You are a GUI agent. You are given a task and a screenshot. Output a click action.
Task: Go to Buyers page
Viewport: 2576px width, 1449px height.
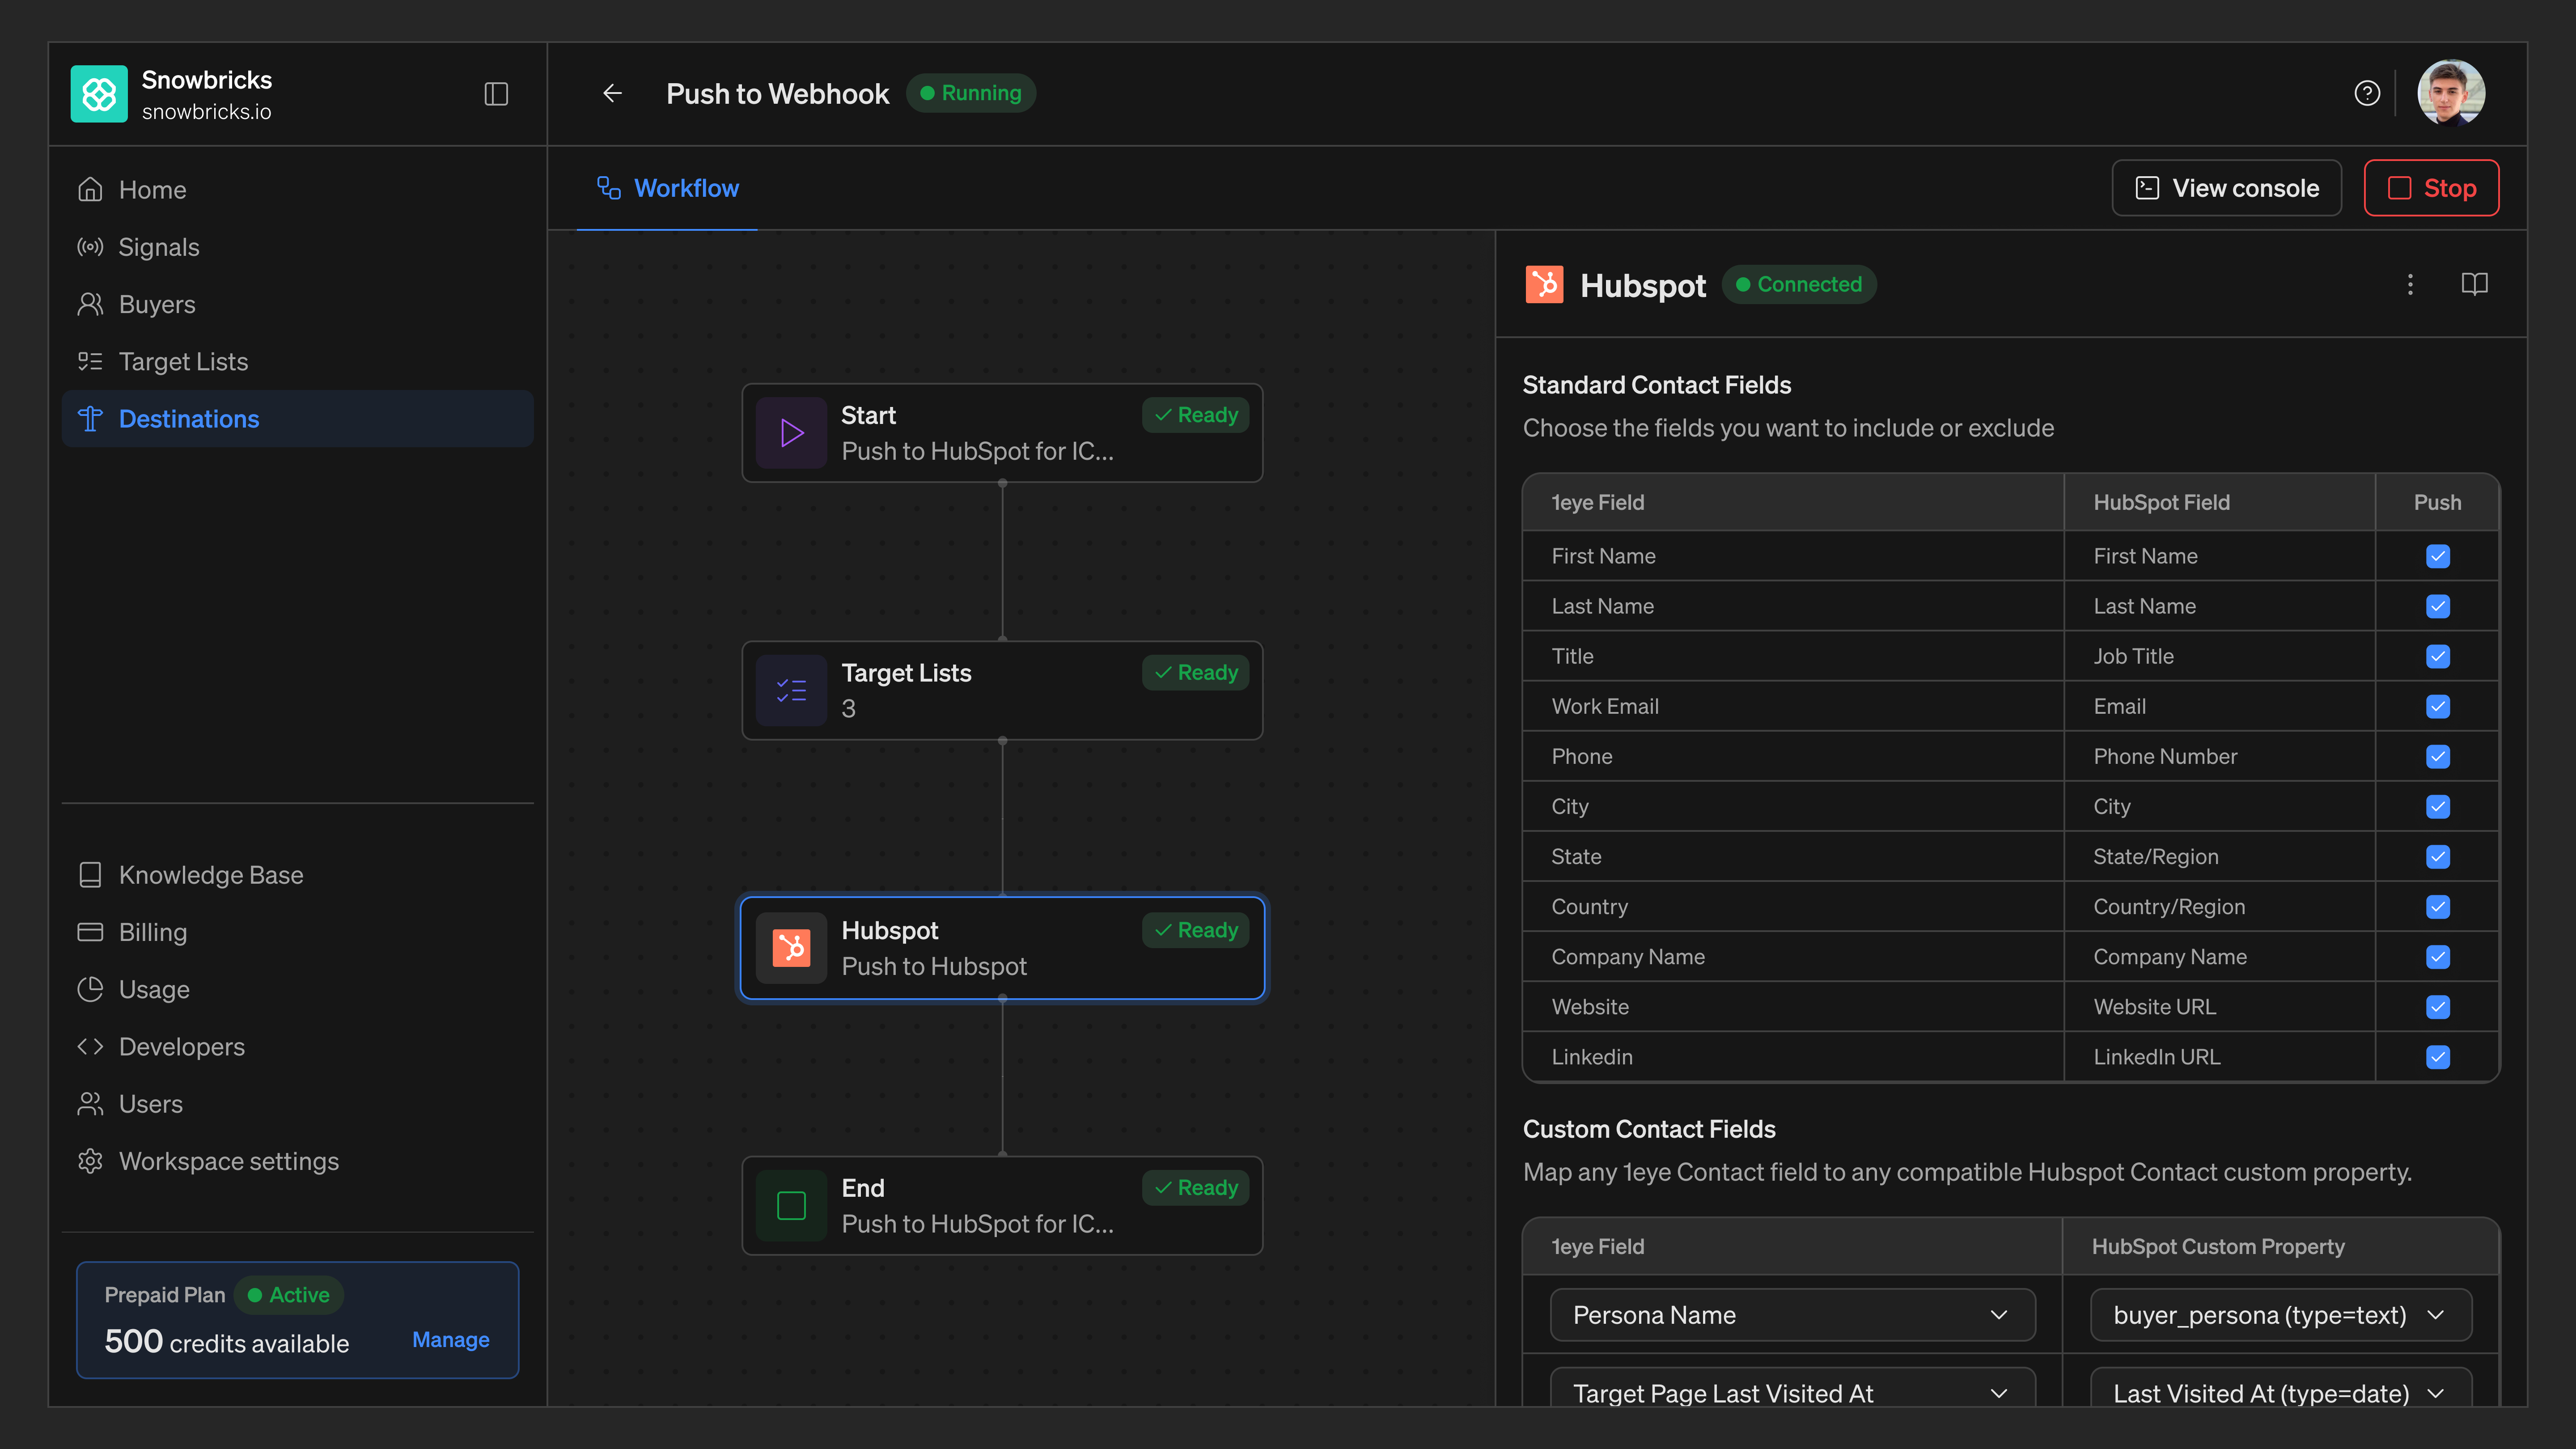coord(297,304)
